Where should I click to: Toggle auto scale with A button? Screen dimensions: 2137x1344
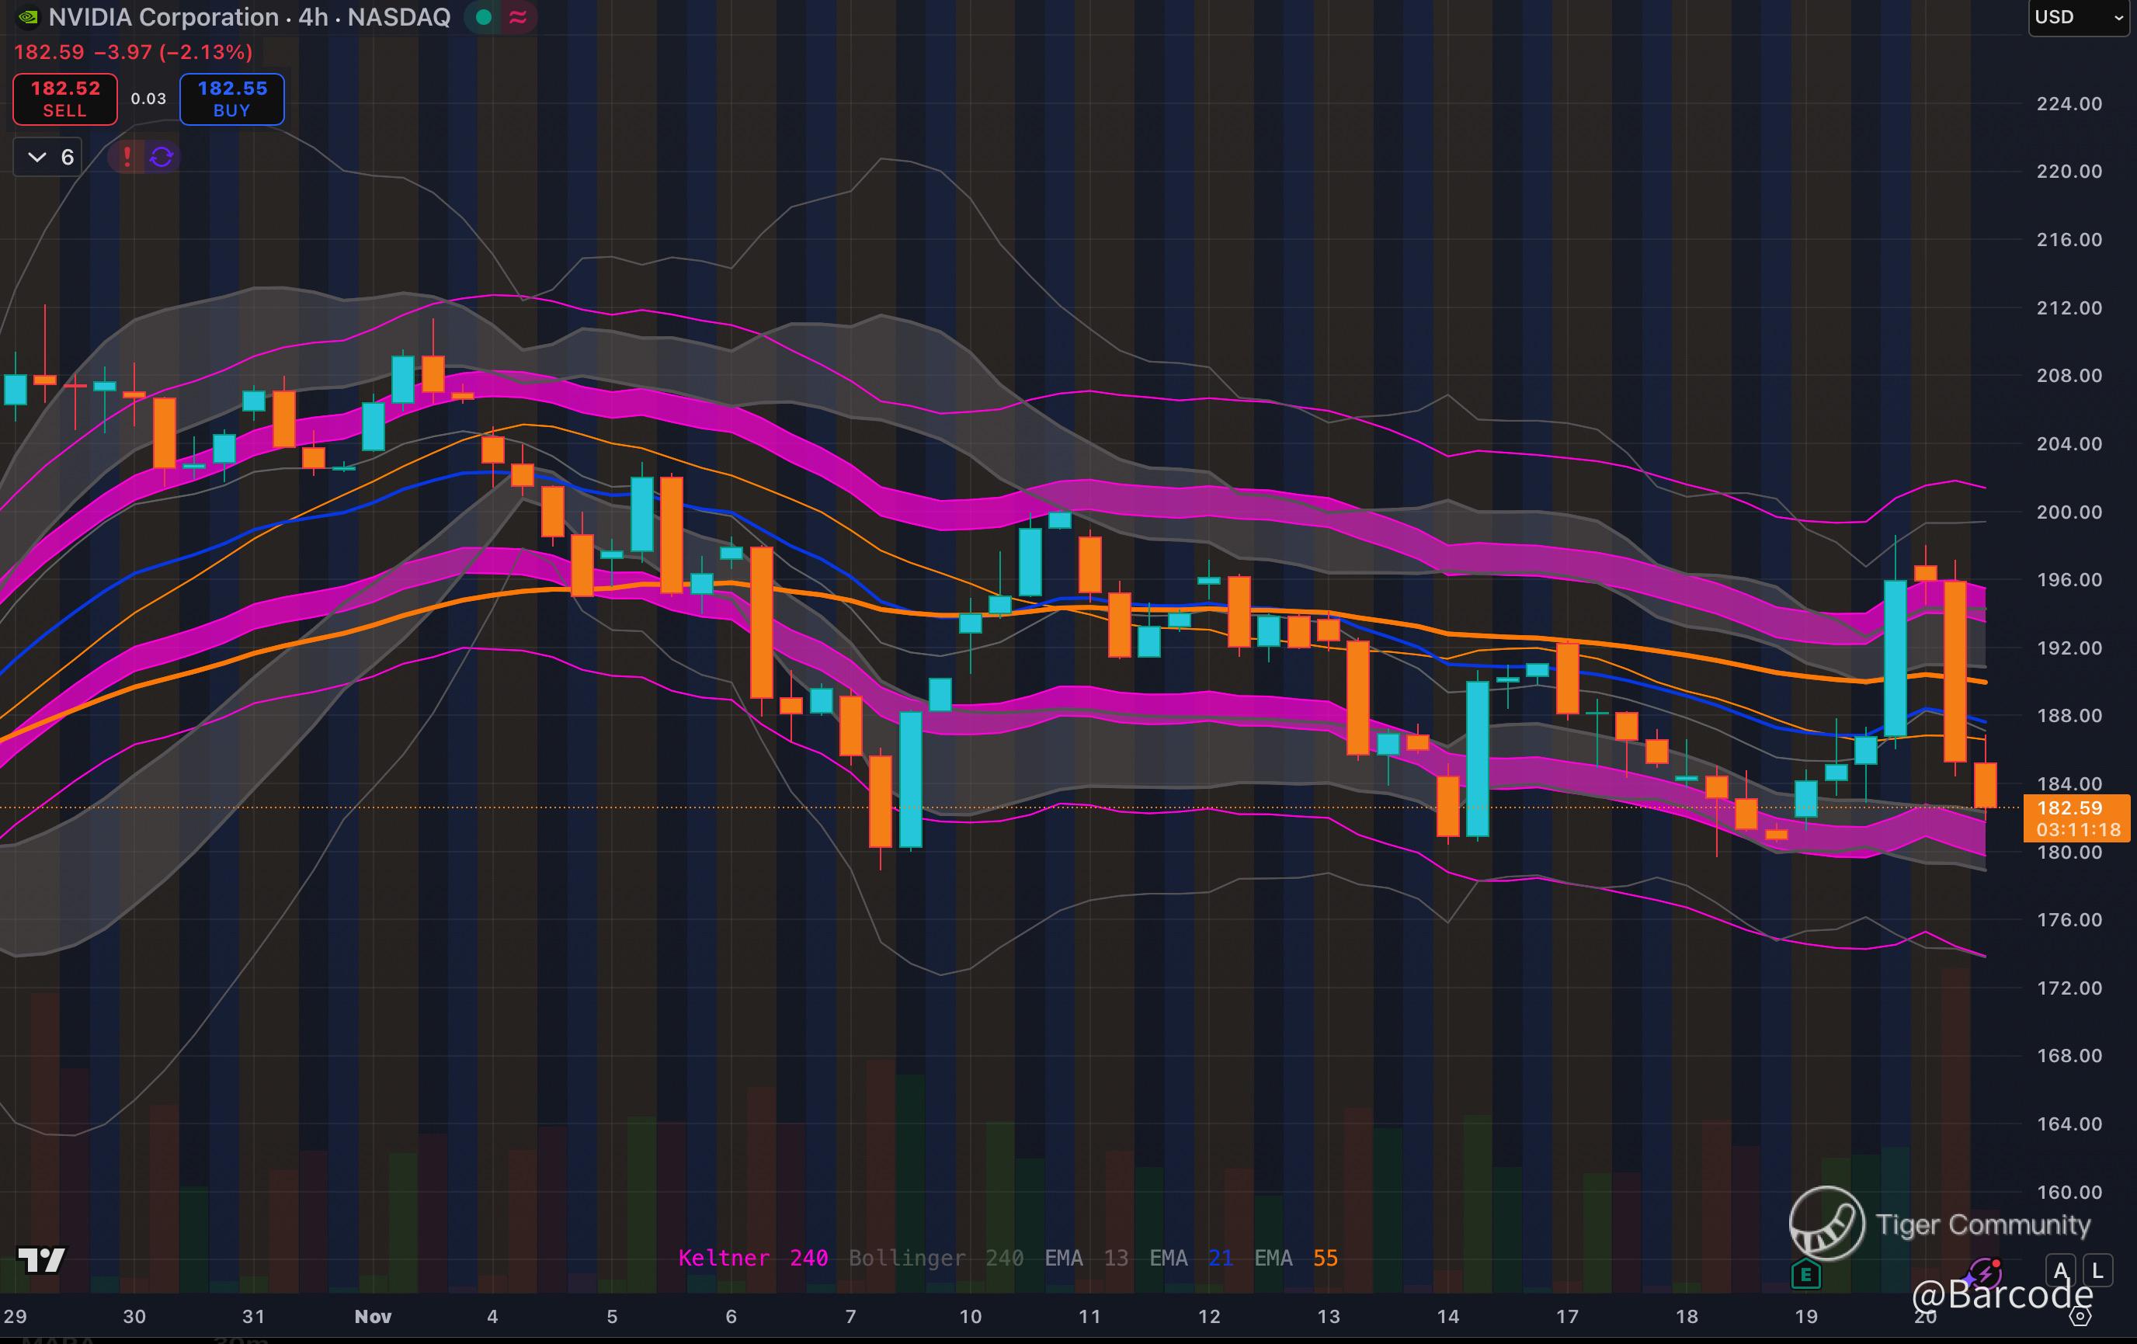[x=2061, y=1270]
